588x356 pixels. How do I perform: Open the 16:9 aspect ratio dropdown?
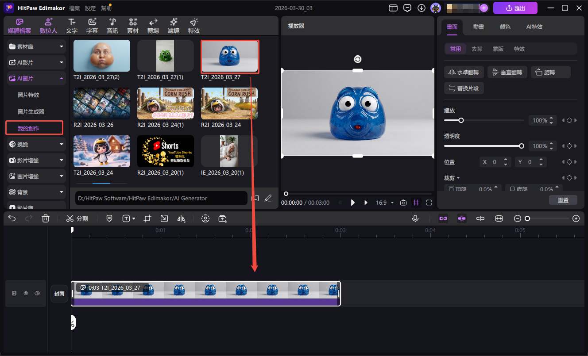pyautogui.click(x=384, y=202)
